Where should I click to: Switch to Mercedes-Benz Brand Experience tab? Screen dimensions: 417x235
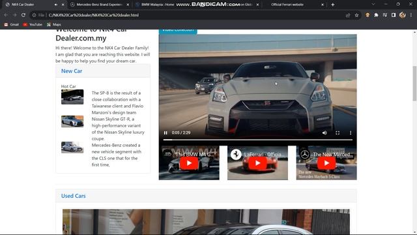click(99, 5)
